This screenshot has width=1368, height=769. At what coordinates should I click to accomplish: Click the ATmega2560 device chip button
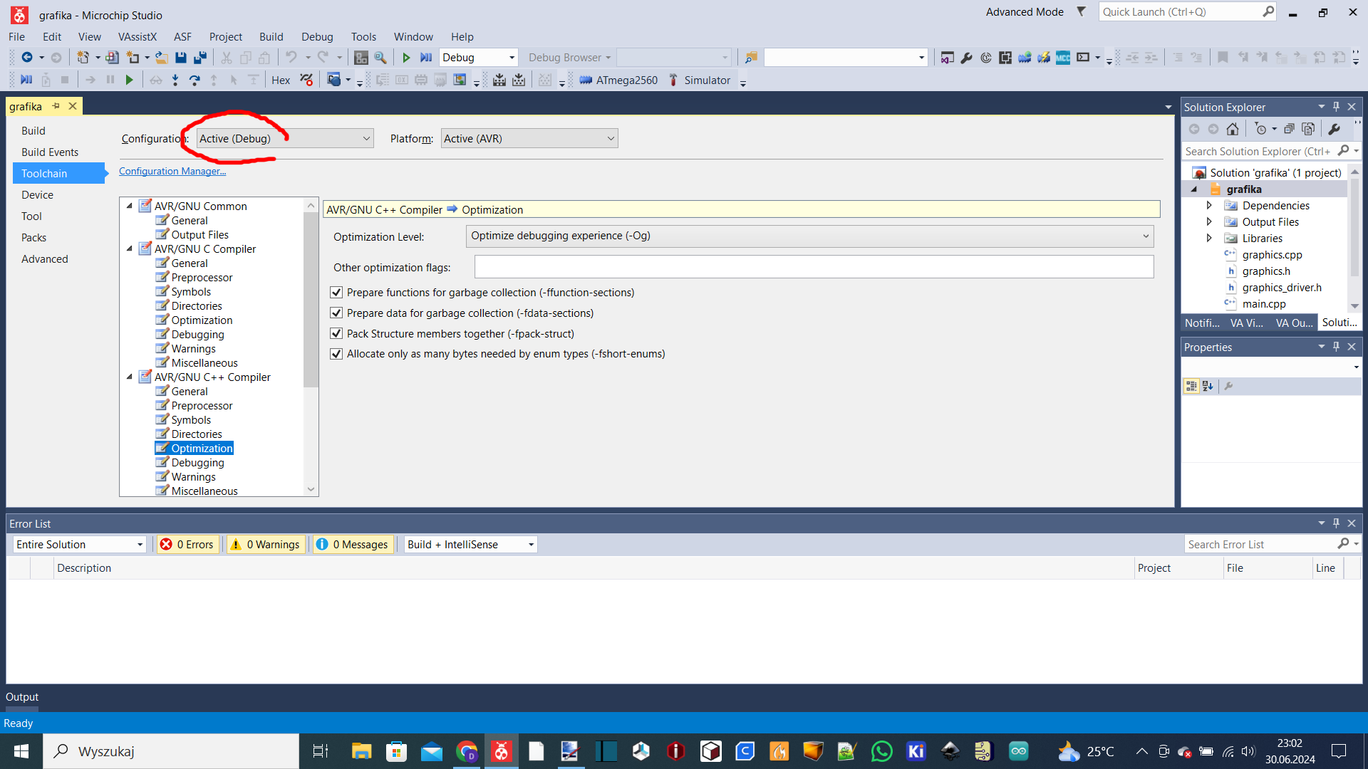point(618,80)
